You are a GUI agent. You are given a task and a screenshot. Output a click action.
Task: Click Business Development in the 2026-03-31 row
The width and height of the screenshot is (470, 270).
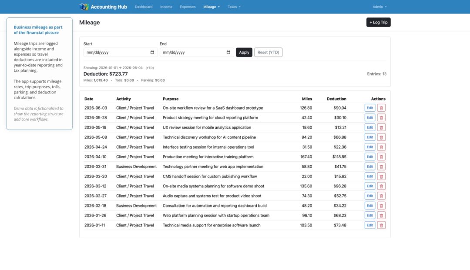(136, 167)
